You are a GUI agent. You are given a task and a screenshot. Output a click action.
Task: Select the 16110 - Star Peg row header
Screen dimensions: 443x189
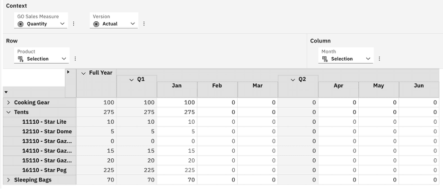(44, 170)
